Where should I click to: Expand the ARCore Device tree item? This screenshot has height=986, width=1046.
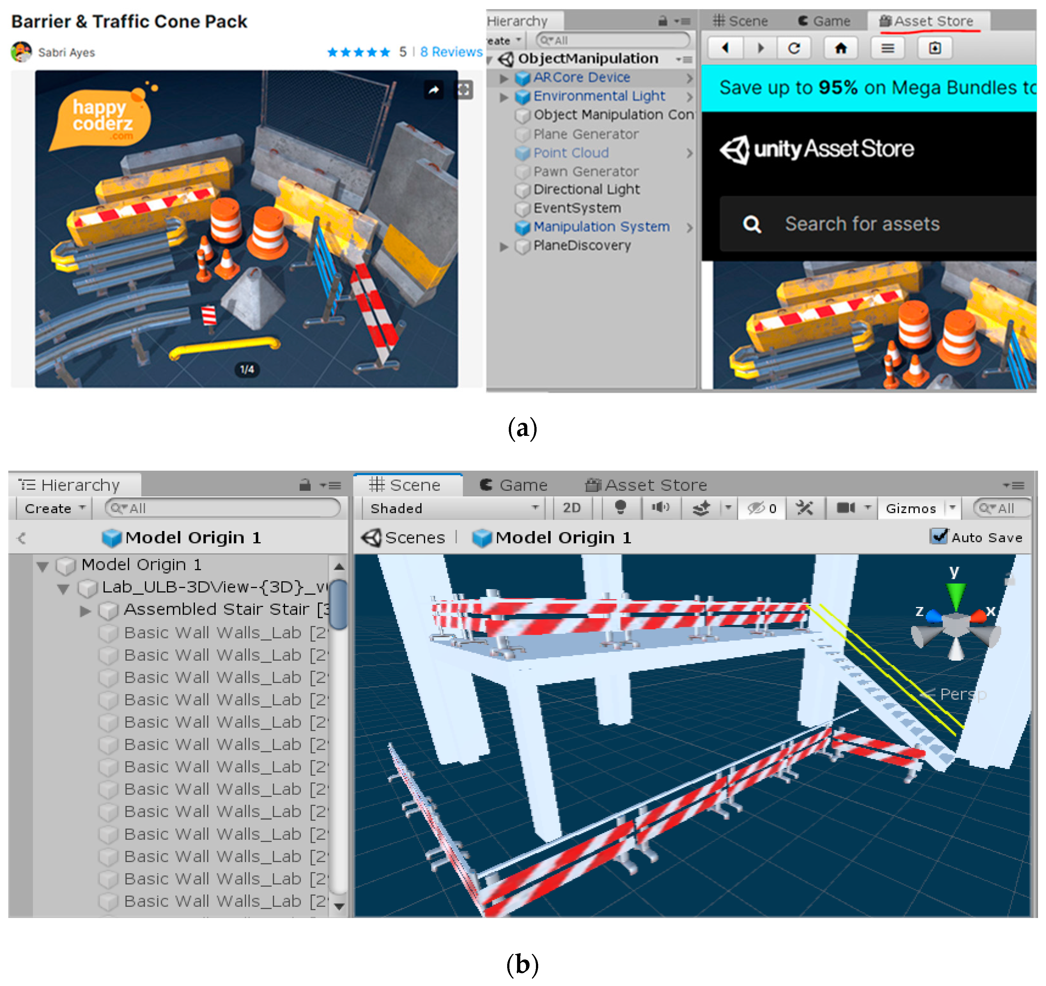(x=504, y=78)
